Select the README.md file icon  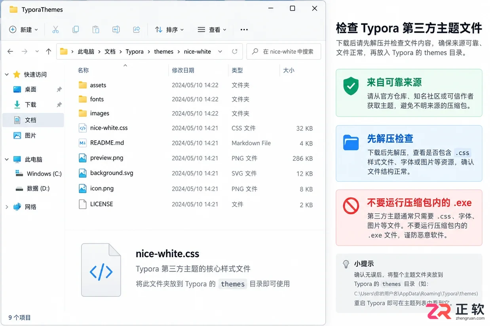[x=82, y=143]
